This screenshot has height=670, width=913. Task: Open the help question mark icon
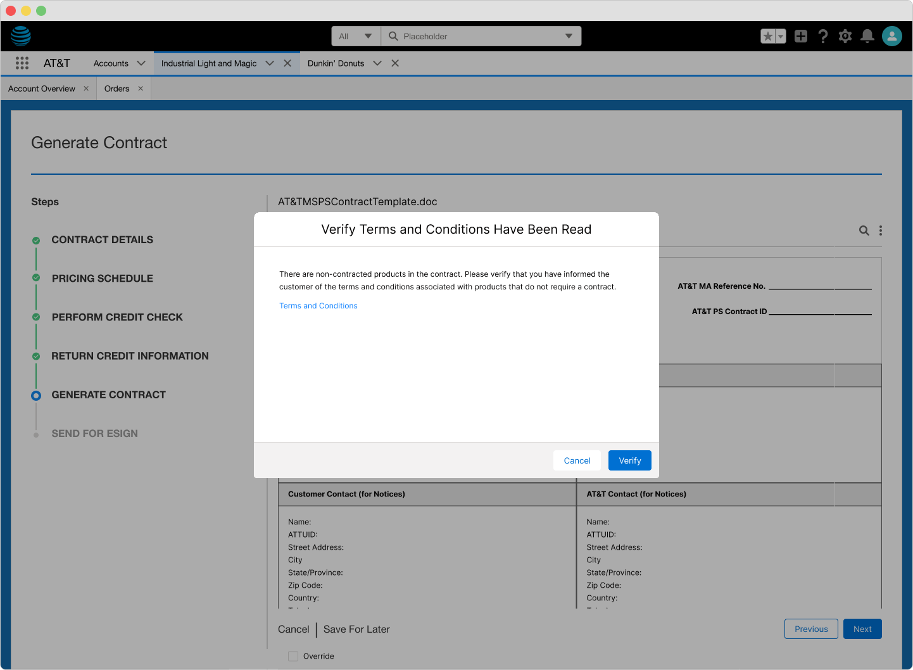click(x=823, y=36)
